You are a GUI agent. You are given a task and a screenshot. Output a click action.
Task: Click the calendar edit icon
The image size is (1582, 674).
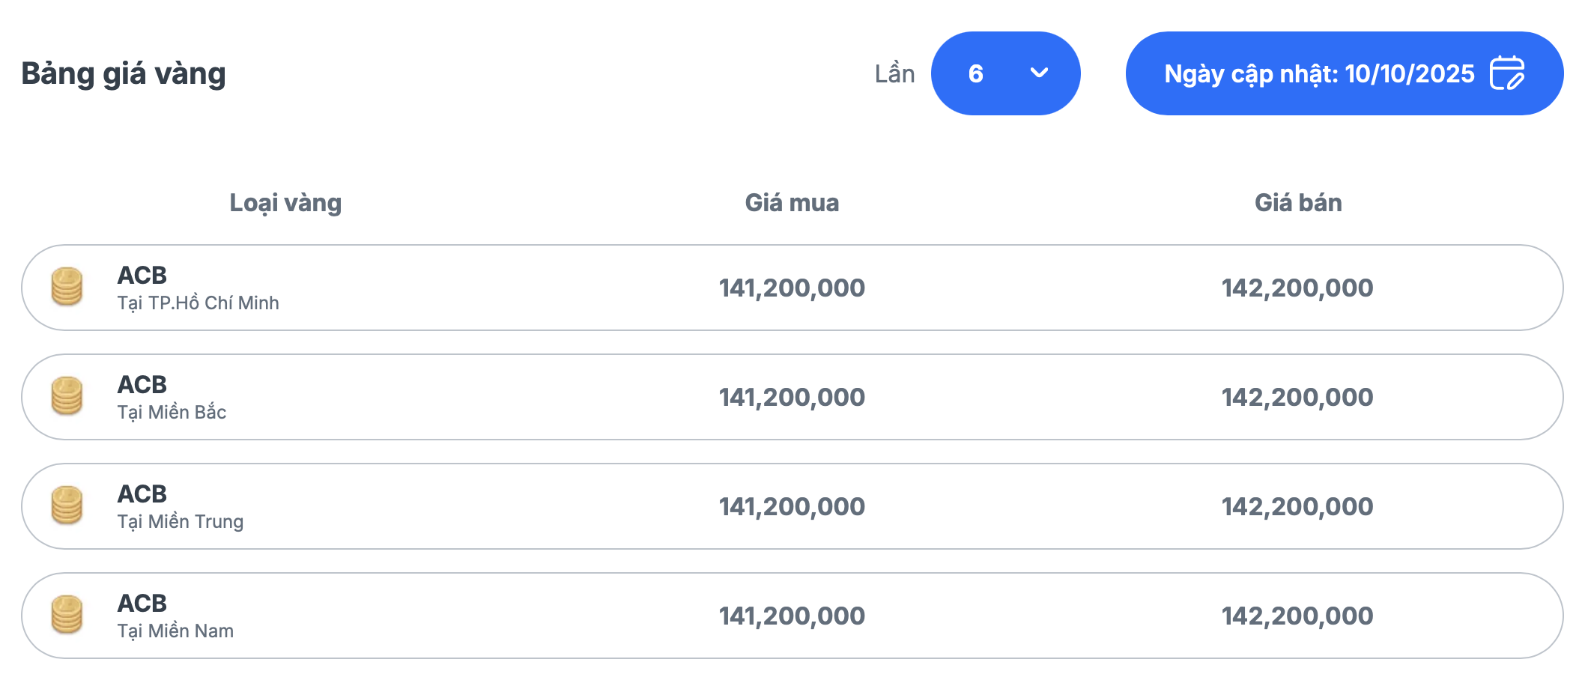tap(1506, 73)
